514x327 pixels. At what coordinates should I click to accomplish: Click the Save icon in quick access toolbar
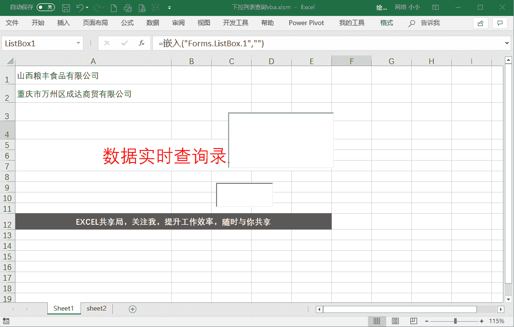(x=66, y=8)
